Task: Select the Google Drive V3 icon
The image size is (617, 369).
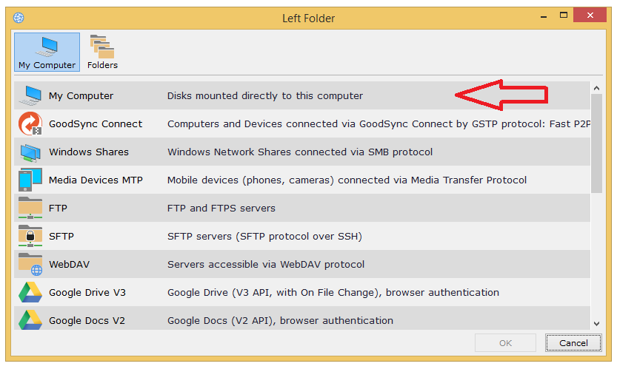Action: 30,293
